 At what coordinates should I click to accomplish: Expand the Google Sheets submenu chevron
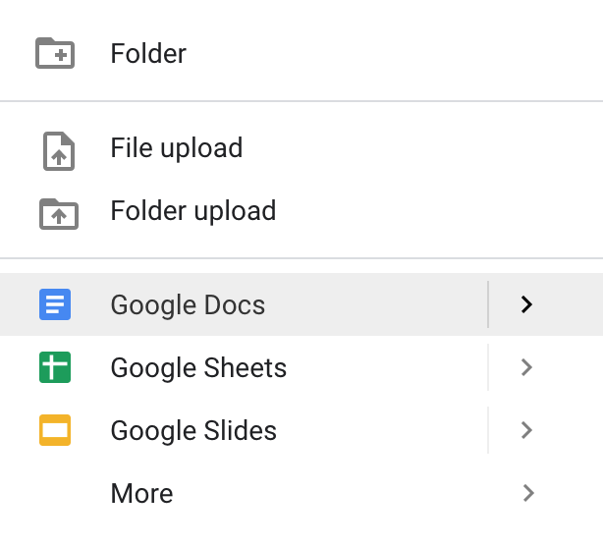pyautogui.click(x=526, y=367)
